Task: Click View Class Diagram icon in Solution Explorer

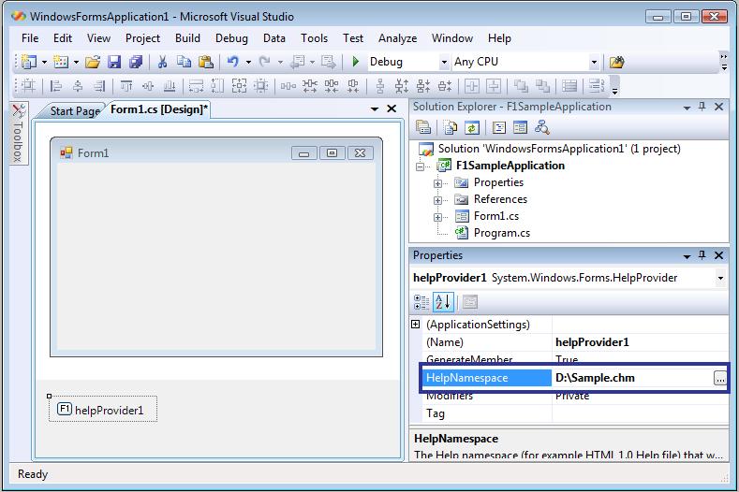Action: (542, 127)
